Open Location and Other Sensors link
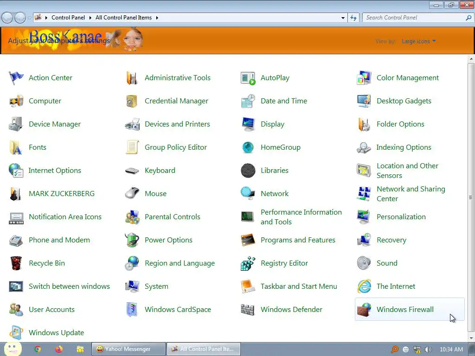This screenshot has height=356, width=475. tap(407, 171)
